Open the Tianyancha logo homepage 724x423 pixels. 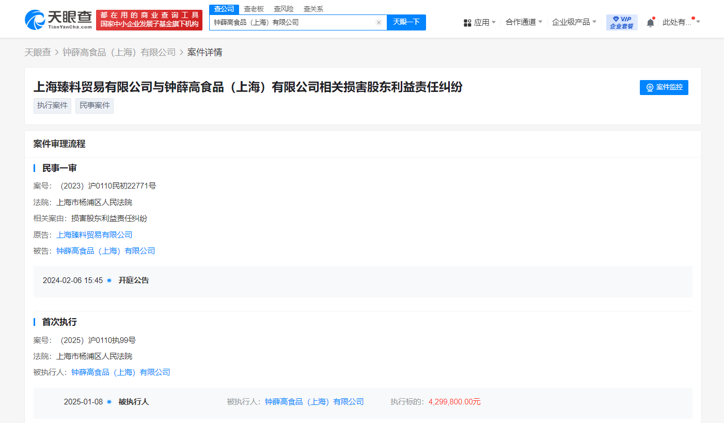click(58, 20)
